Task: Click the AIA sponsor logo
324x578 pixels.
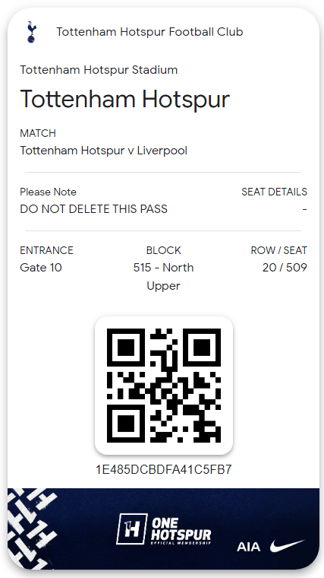Action: [249, 547]
